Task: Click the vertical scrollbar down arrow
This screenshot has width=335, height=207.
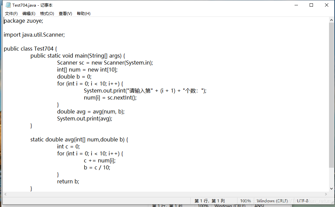Action: (331, 189)
